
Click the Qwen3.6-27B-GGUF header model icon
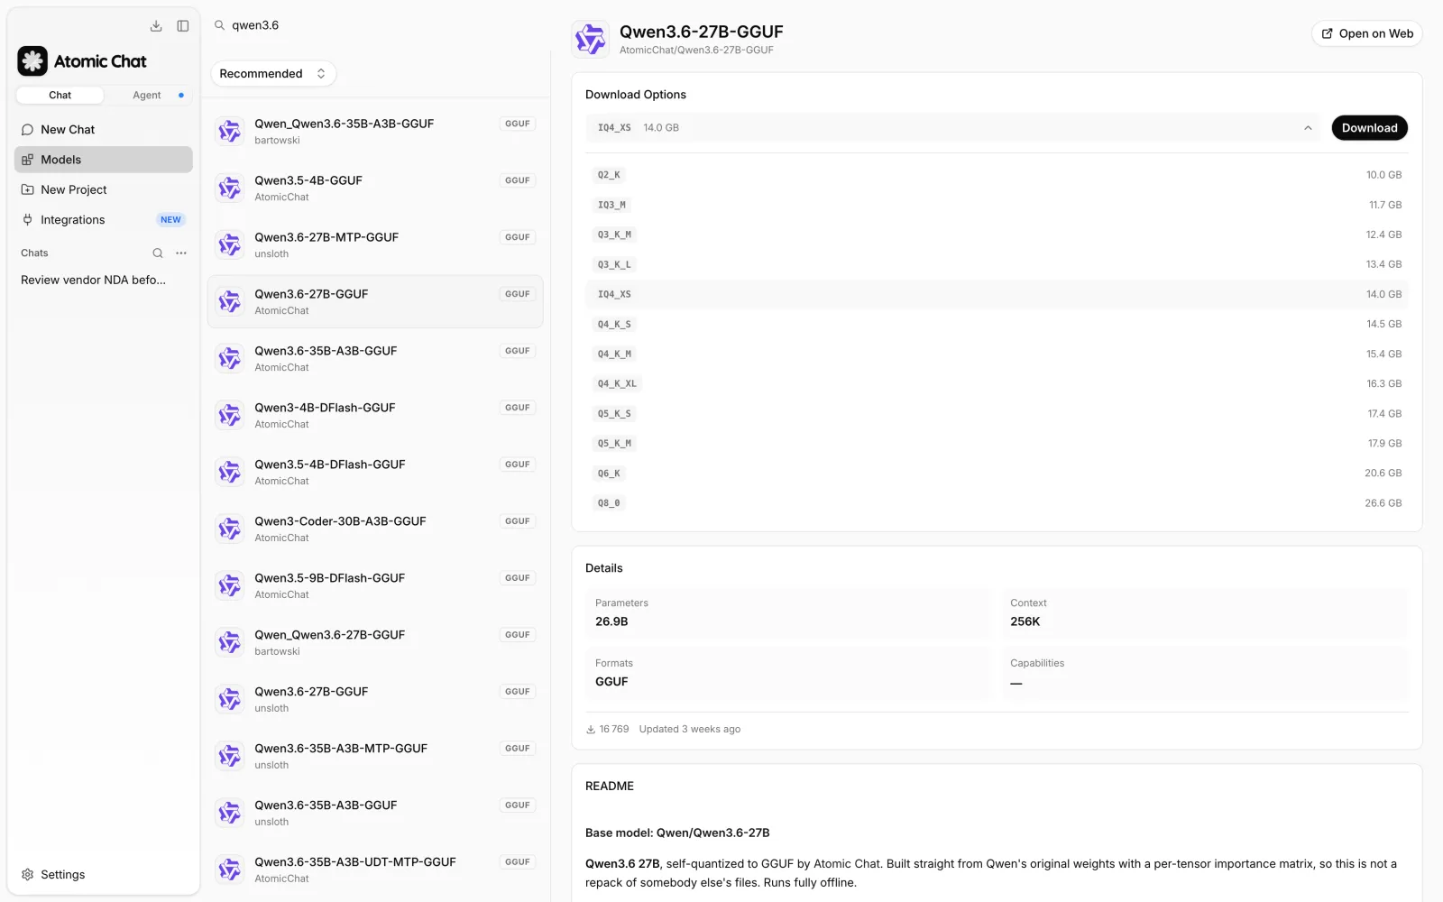pyautogui.click(x=591, y=40)
